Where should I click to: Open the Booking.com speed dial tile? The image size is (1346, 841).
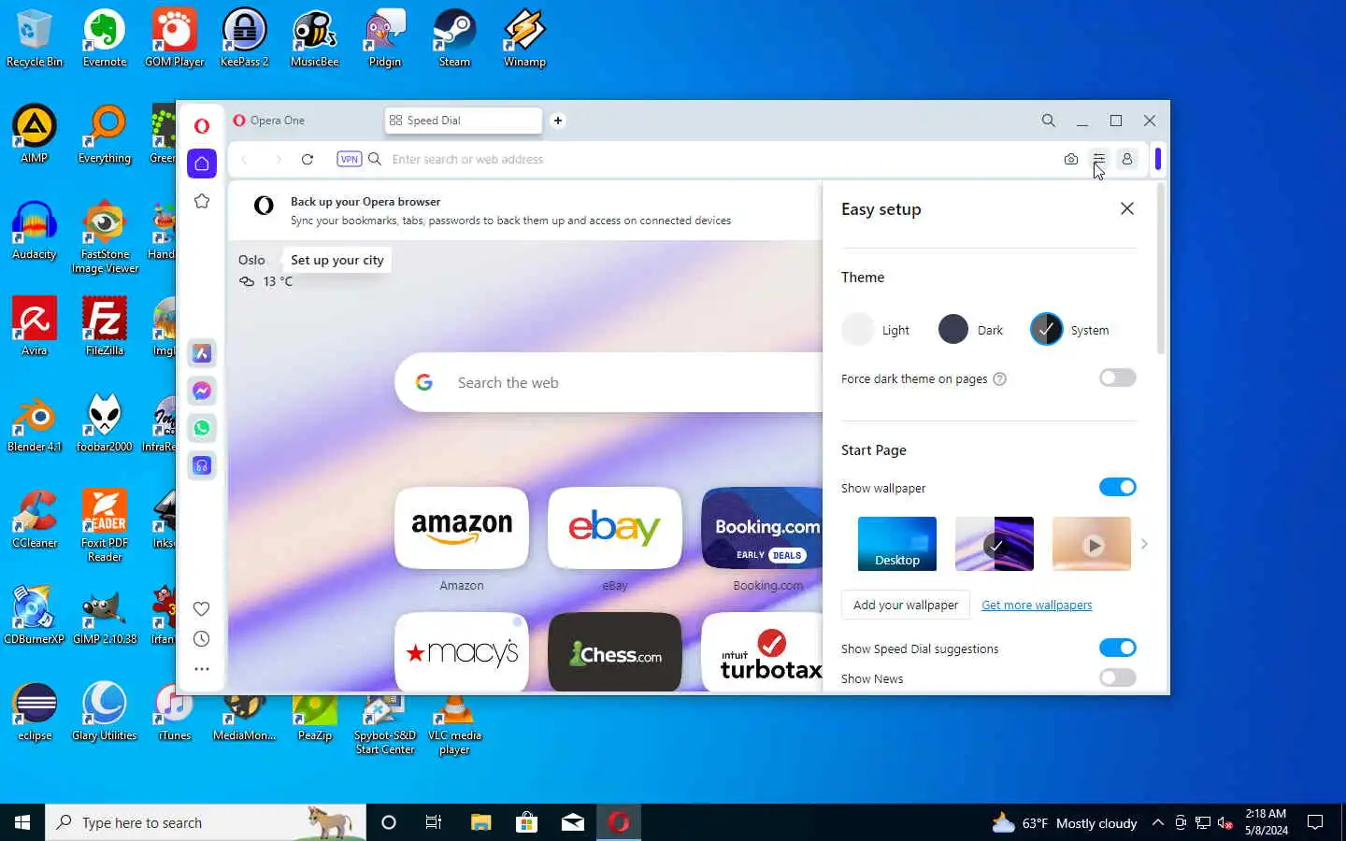tap(763, 528)
